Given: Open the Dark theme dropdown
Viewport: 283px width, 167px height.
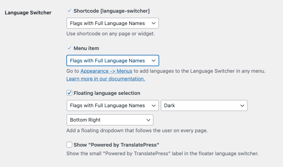Looking at the screenshot, I should click(x=204, y=105).
